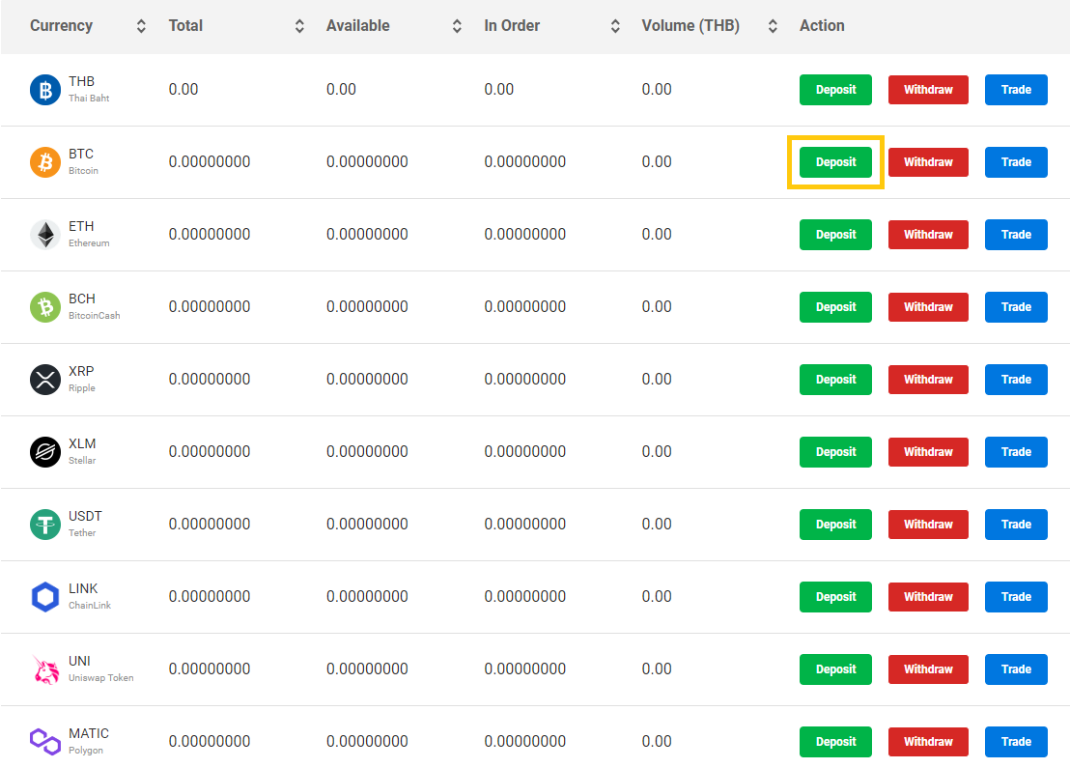Select the Uniswap Token subtitle text
Image resolution: width=1070 pixels, height=768 pixels.
[x=101, y=678]
